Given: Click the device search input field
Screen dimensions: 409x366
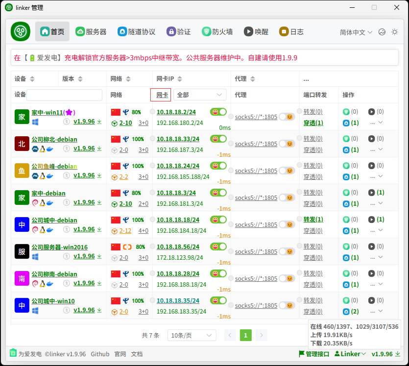Looking at the screenshot, I should (64, 95).
